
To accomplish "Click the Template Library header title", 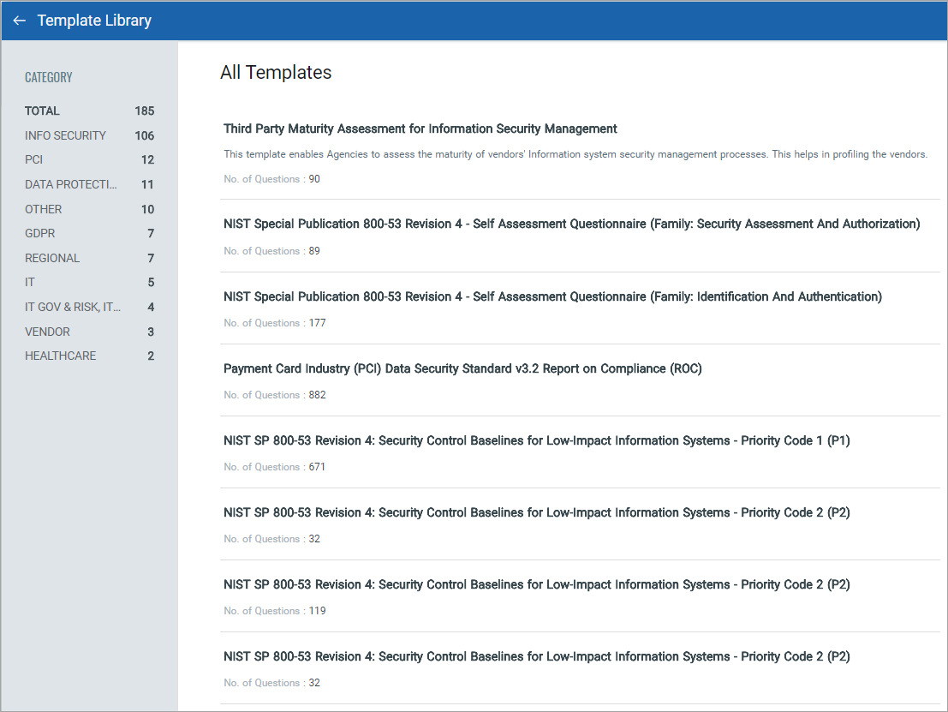I will tap(94, 21).
